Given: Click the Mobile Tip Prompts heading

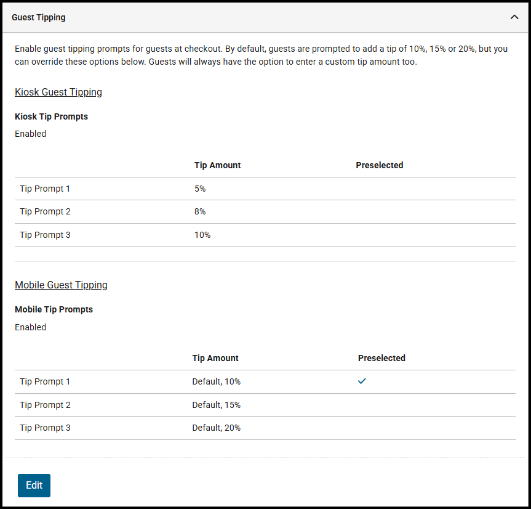Looking at the screenshot, I should tap(54, 309).
